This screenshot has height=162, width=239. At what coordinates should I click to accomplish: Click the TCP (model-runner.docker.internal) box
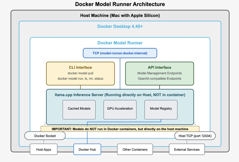(x=120, y=53)
